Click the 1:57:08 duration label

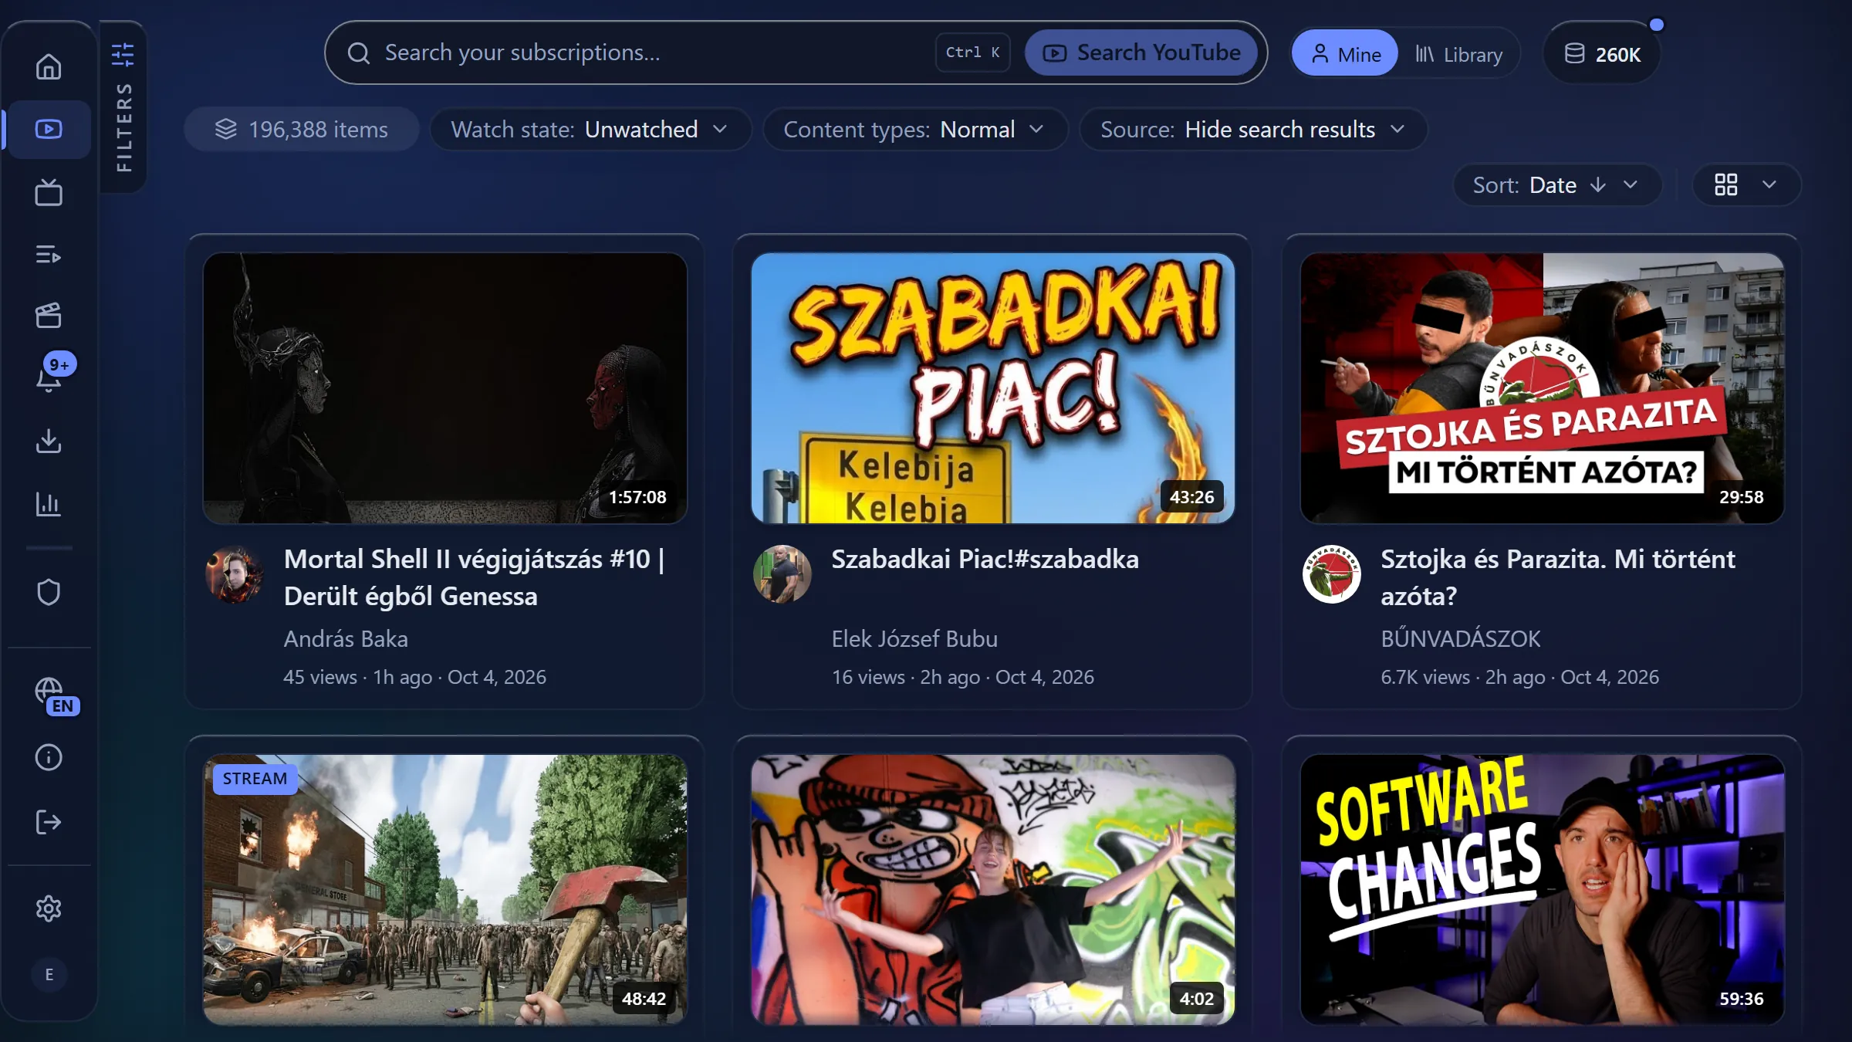click(x=637, y=497)
